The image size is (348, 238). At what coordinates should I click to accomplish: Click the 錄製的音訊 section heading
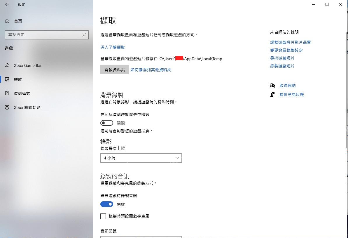(x=115, y=176)
